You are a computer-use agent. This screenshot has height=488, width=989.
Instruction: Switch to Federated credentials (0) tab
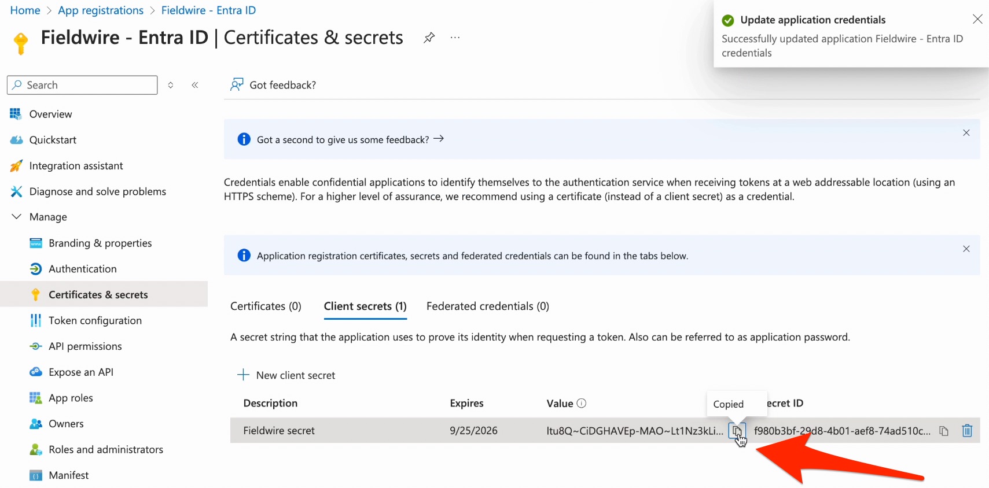pos(488,306)
